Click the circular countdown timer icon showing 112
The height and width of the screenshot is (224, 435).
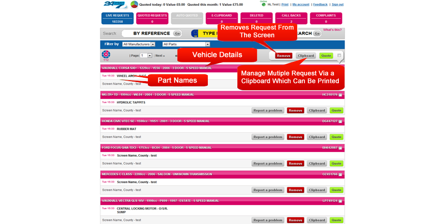106,55
